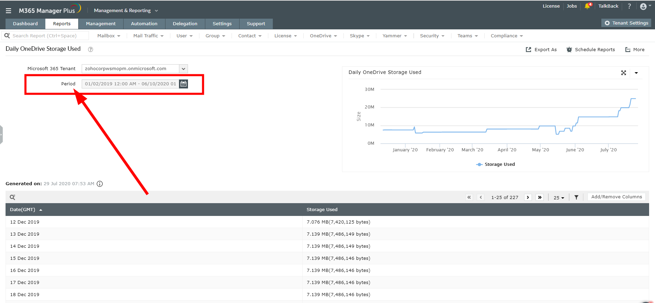Open the table filter funnel
Image resolution: width=655 pixels, height=303 pixels.
pyautogui.click(x=576, y=197)
